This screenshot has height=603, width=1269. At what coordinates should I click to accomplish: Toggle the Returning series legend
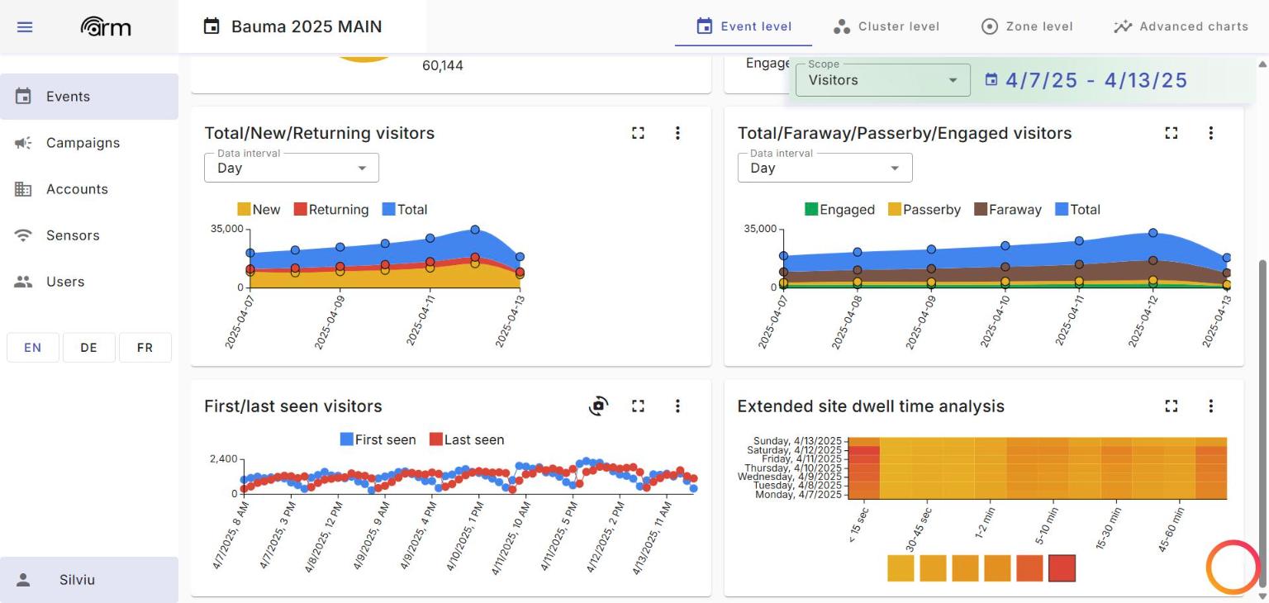(331, 210)
